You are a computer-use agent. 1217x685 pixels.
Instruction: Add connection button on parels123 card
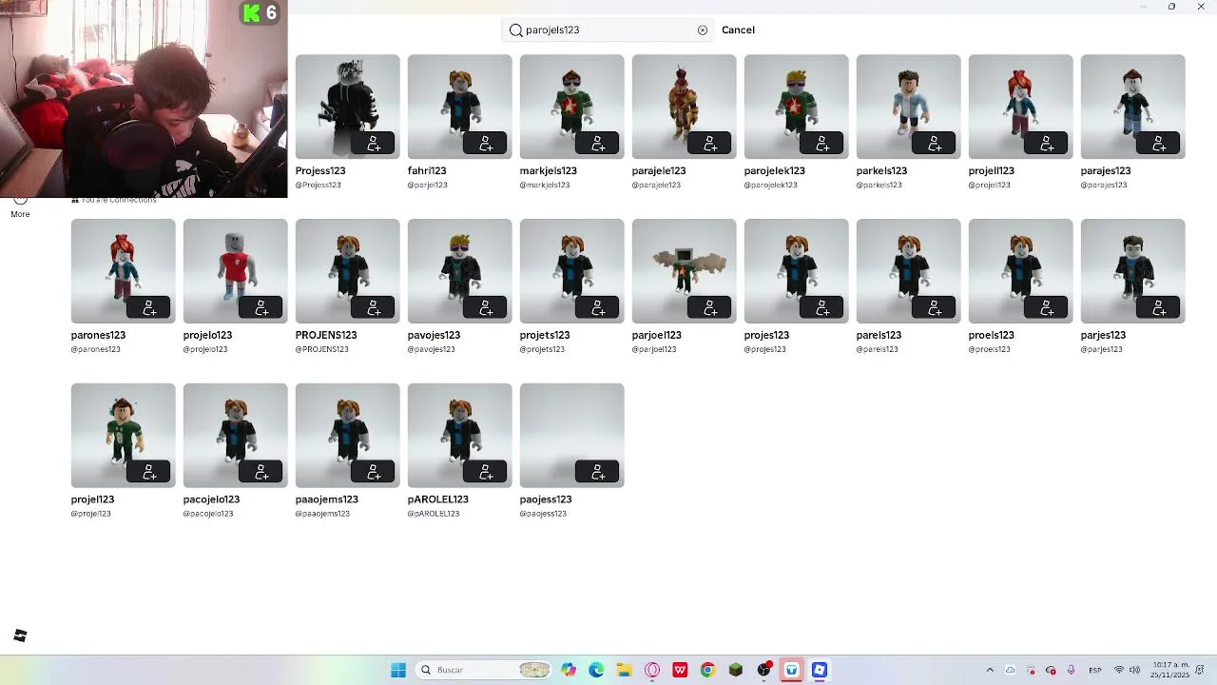tap(935, 308)
